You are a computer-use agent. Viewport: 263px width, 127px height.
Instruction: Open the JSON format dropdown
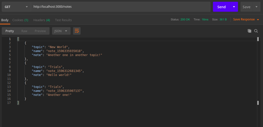61,31
